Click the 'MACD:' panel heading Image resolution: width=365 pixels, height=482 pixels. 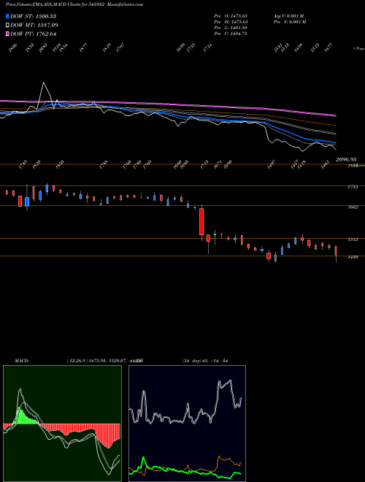pyautogui.click(x=22, y=361)
